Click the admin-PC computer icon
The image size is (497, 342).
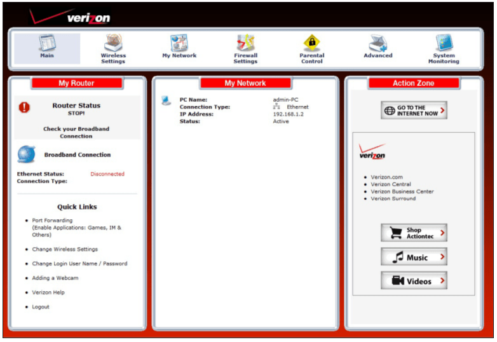coord(166,101)
